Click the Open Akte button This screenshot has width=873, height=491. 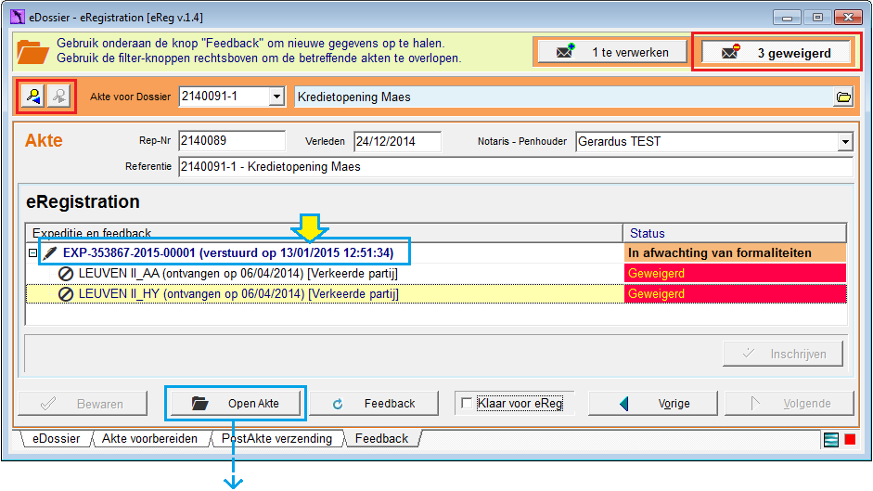click(236, 404)
